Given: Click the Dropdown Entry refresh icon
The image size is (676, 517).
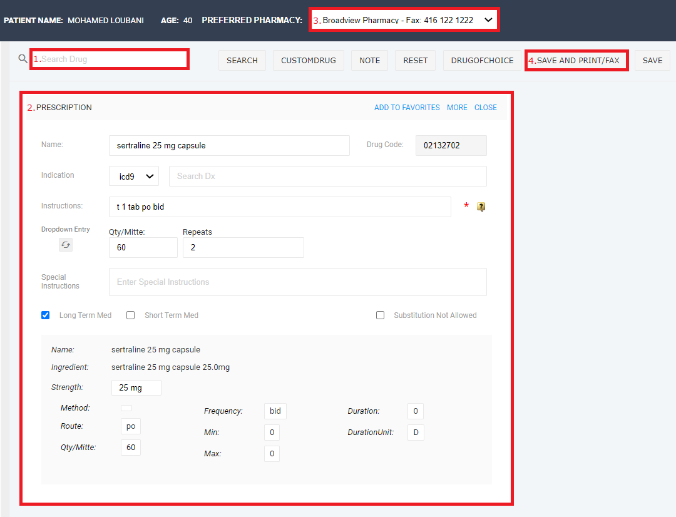Looking at the screenshot, I should (66, 245).
